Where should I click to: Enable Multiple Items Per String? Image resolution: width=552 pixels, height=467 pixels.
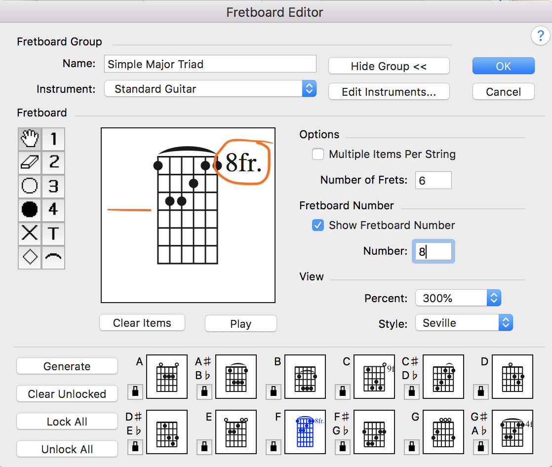(318, 155)
